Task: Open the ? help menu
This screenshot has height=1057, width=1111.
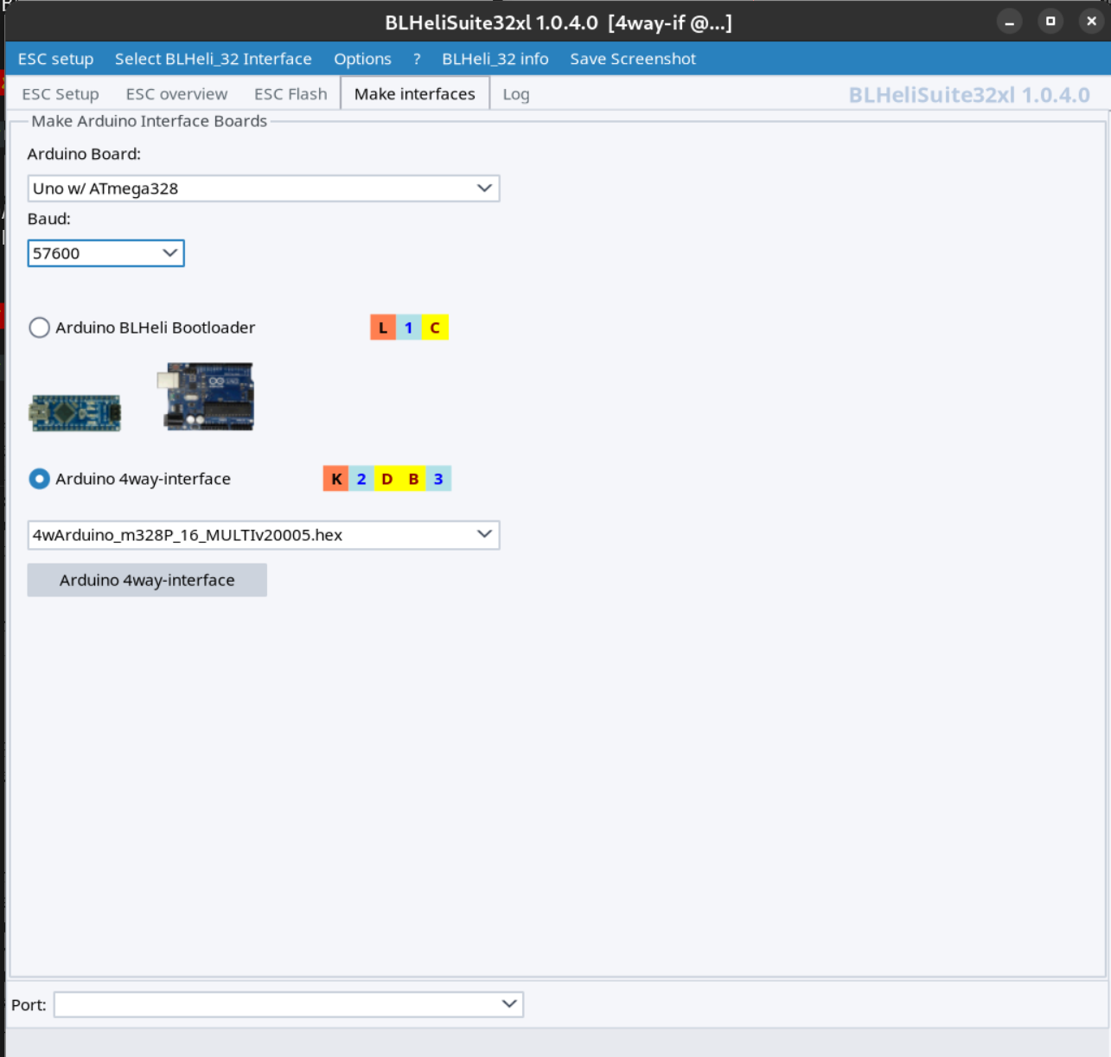Action: pos(417,59)
